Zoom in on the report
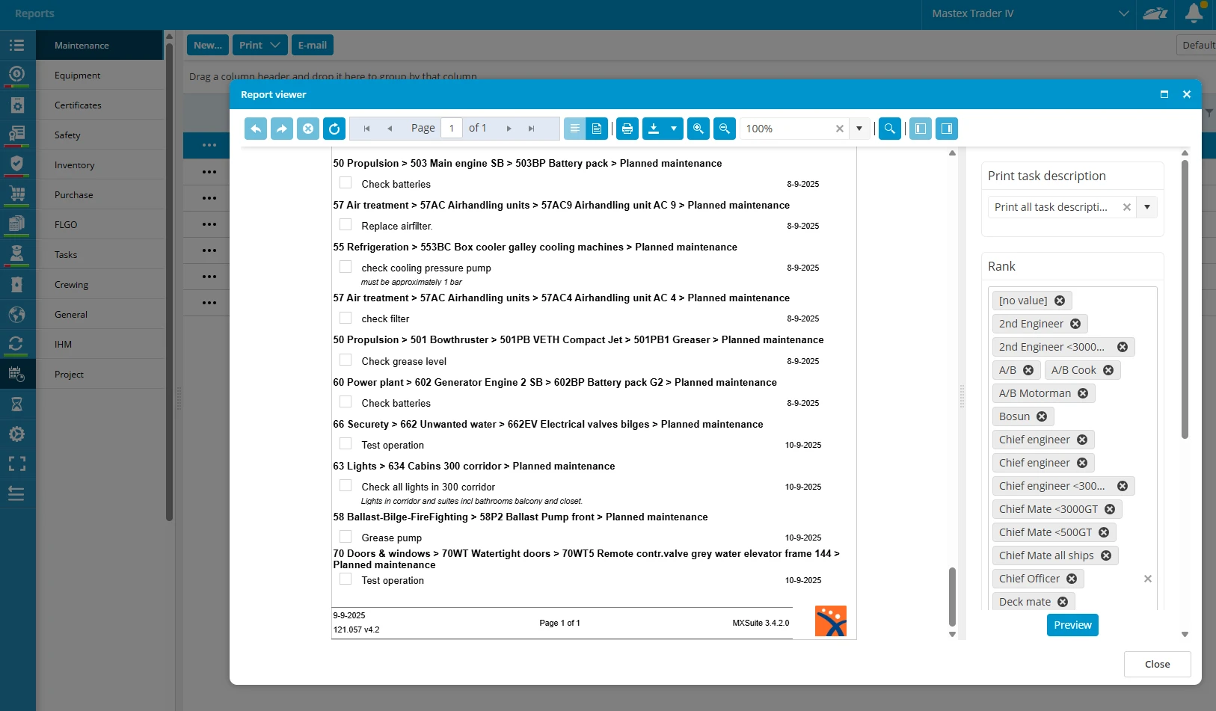 (698, 129)
